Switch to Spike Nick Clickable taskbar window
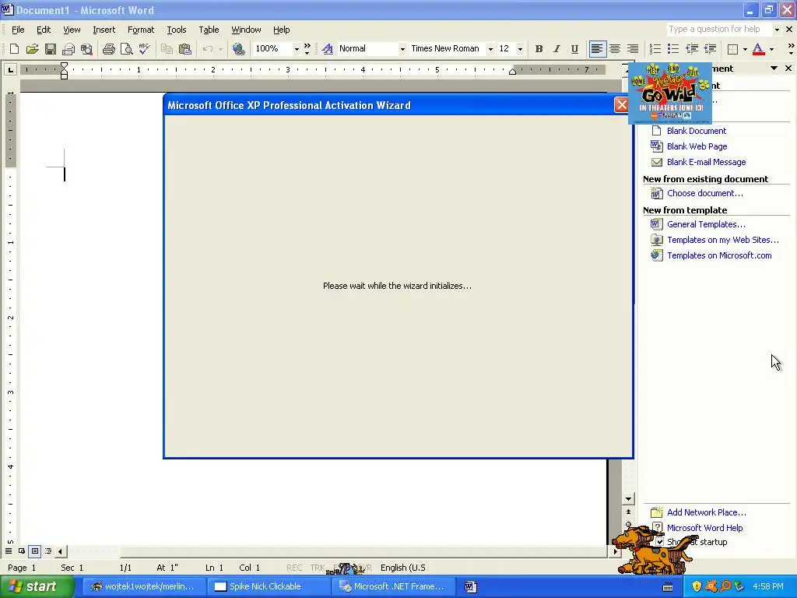Image resolution: width=797 pixels, height=598 pixels. point(268,587)
